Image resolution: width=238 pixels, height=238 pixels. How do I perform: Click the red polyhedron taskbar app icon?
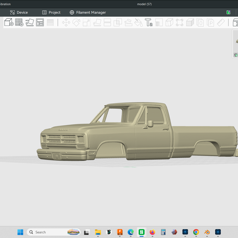click(174, 232)
